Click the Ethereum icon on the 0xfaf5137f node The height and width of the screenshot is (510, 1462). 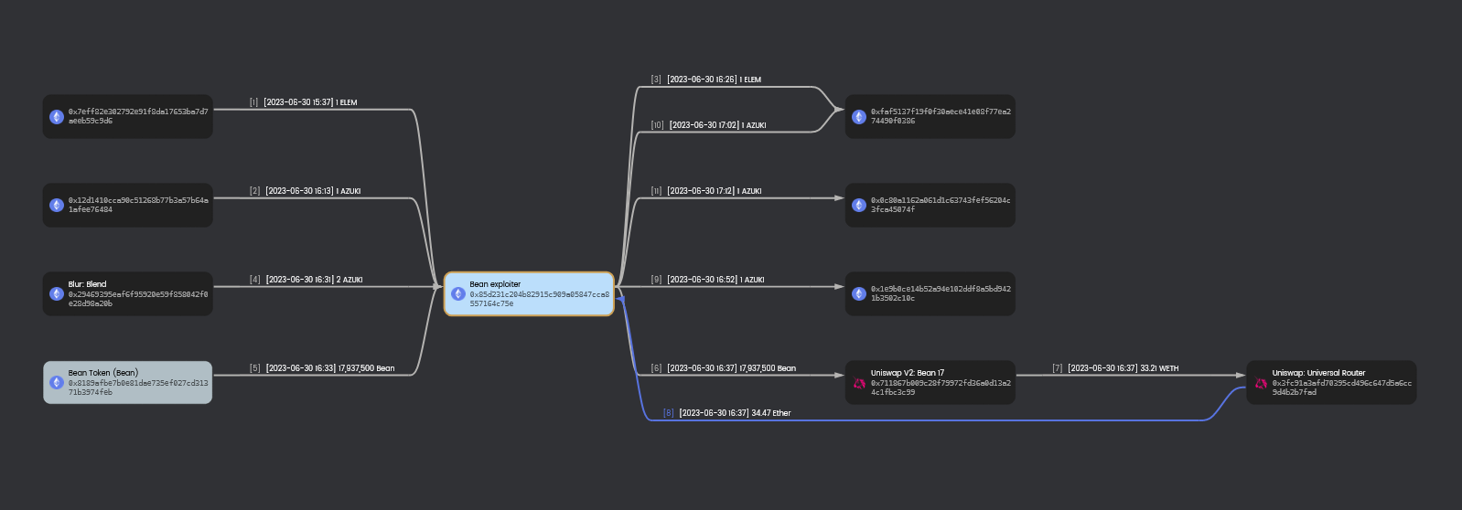pyautogui.click(x=859, y=117)
